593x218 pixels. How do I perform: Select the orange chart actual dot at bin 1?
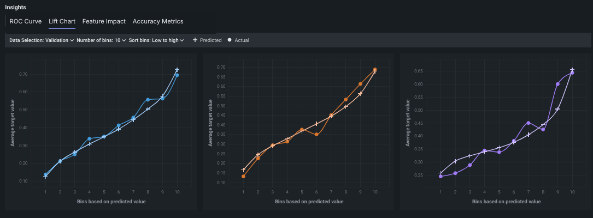coord(243,177)
